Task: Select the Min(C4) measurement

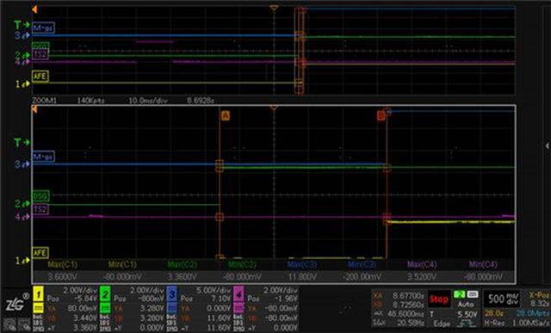Action: click(x=483, y=264)
